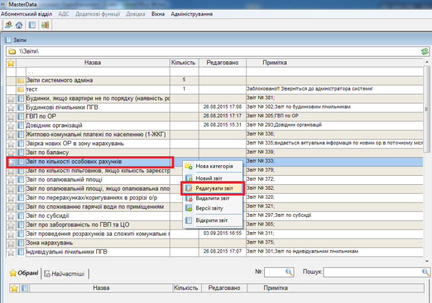Click the magnifier icon in the Пошук field
This screenshot has width=432, height=303.
click(426, 272)
